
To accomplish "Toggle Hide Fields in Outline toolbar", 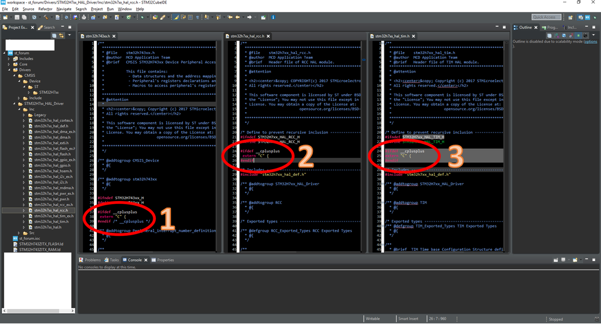I will pyautogui.click(x=564, y=35).
